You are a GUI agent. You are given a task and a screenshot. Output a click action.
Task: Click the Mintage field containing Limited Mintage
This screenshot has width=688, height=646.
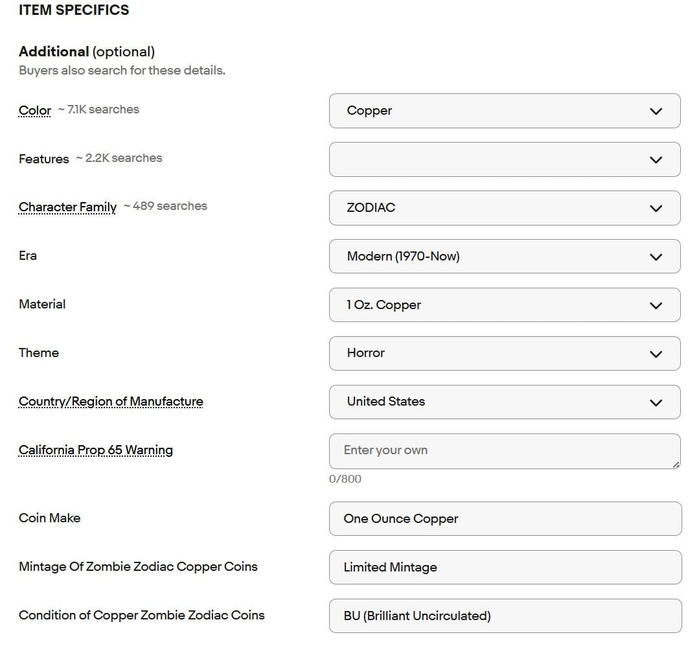505,568
